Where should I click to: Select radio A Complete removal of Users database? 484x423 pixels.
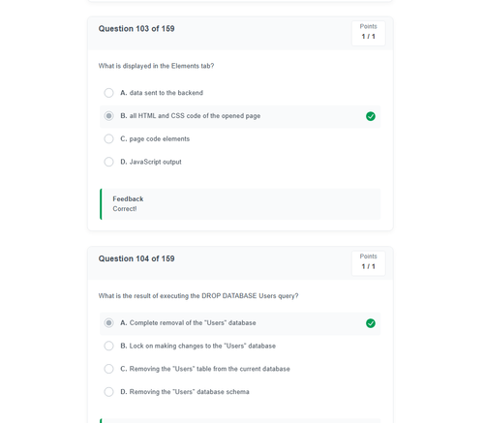pos(108,322)
